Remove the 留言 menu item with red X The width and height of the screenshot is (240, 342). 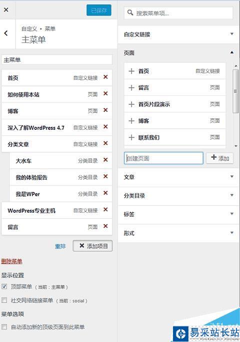(x=105, y=226)
